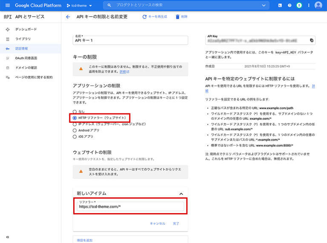Viewport: 327px width, 243px height.
Task: Copy the API key with the copy icon
Action: [x=312, y=40]
